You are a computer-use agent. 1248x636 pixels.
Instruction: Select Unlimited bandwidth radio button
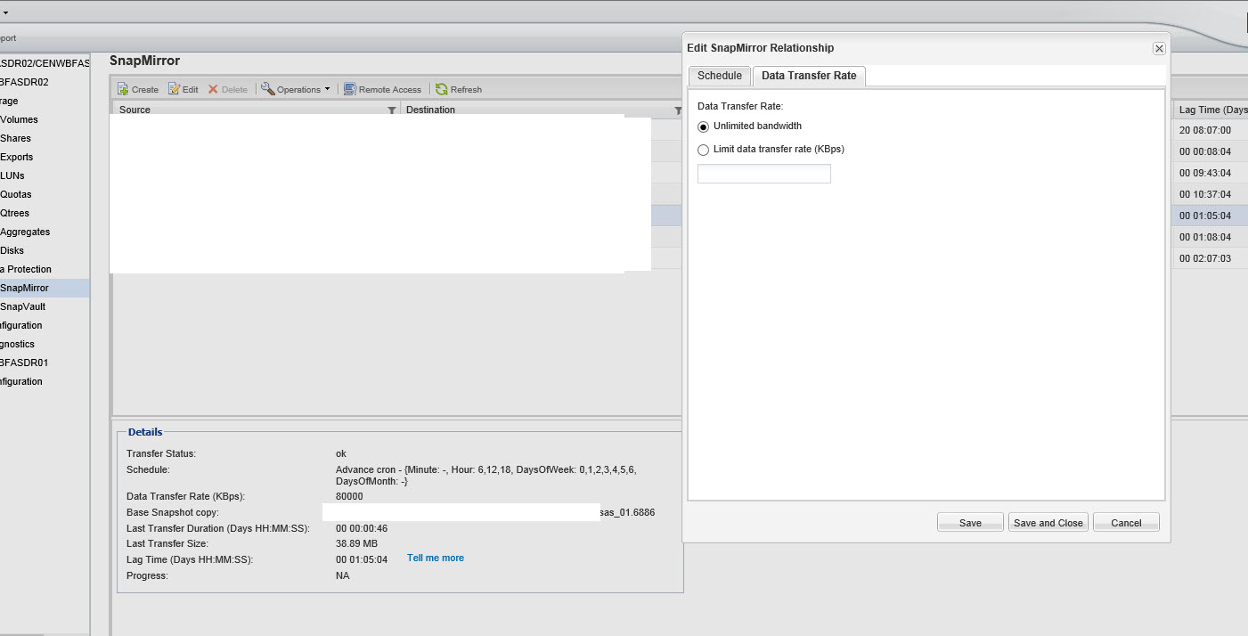[703, 126]
